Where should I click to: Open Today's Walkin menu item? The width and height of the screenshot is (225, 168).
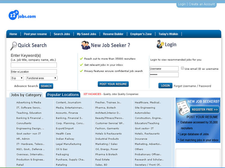(x=168, y=34)
